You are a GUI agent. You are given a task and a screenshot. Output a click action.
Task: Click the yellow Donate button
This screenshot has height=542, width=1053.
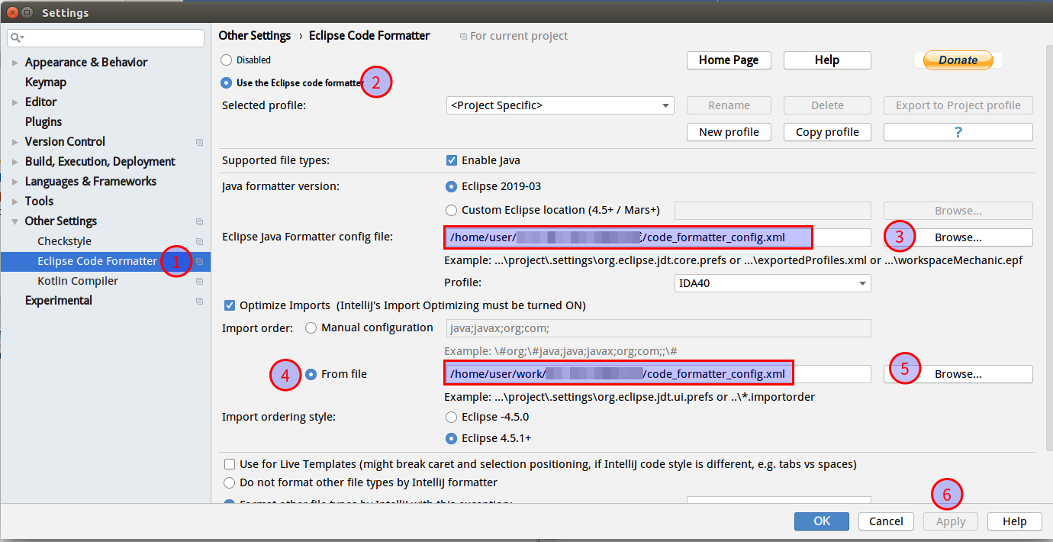coord(958,60)
